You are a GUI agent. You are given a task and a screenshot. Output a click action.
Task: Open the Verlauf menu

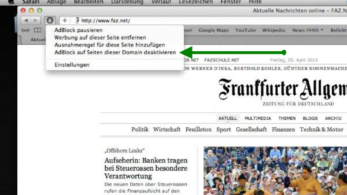pyautogui.click(x=161, y=2)
